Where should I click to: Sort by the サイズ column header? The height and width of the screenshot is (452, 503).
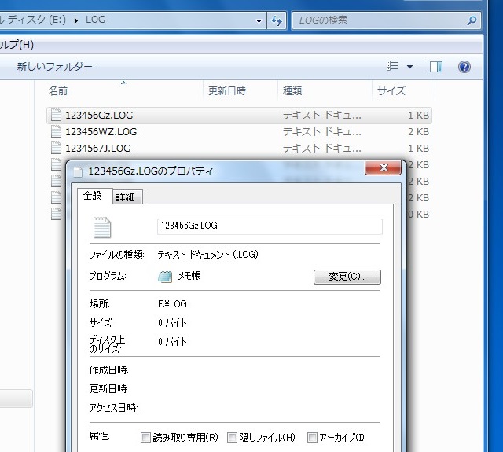point(391,91)
